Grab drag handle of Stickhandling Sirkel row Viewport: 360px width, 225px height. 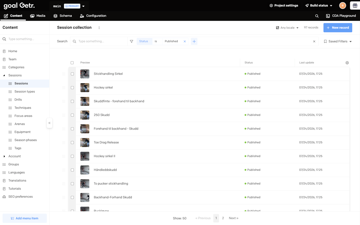[x=64, y=74]
